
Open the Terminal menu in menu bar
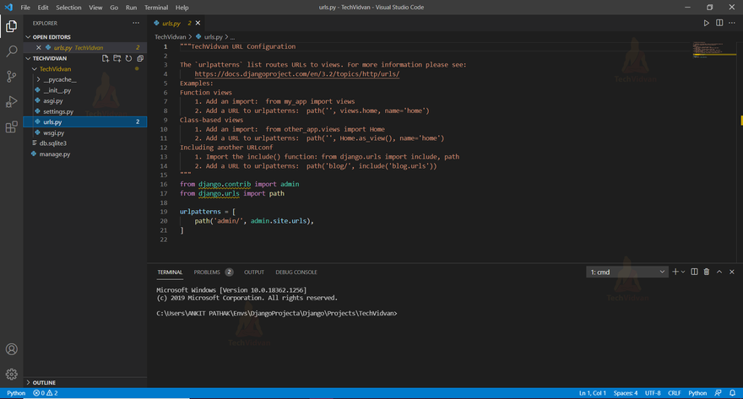(x=156, y=7)
